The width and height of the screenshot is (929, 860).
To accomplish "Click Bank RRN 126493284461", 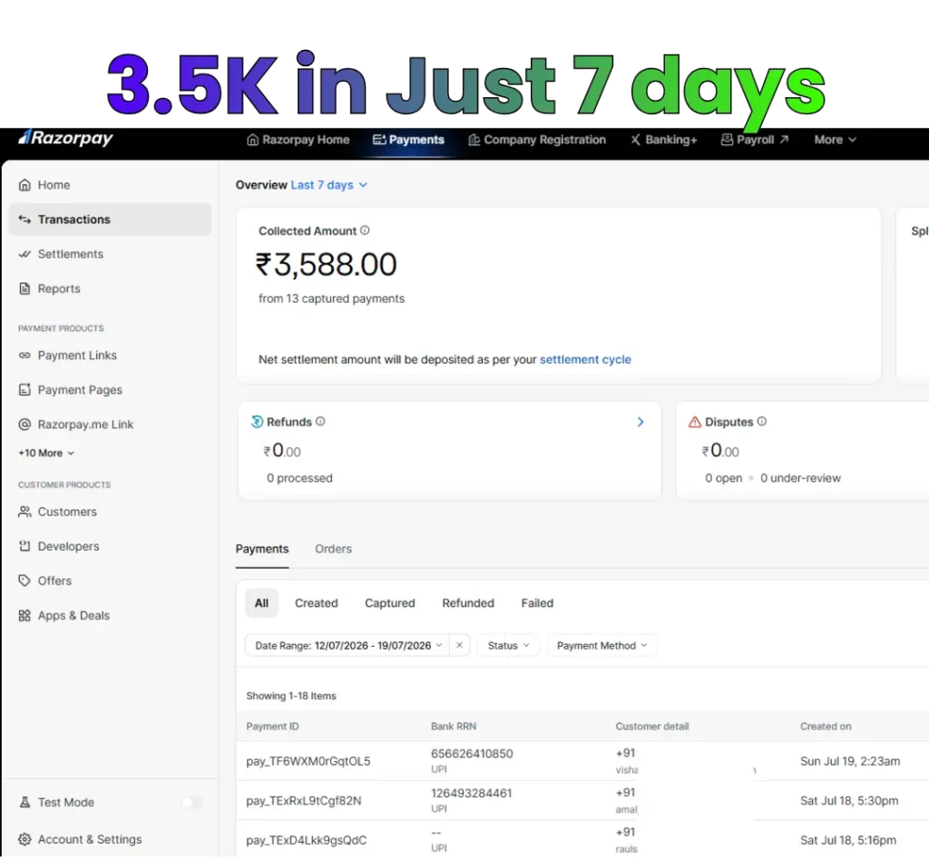I will coord(471,793).
